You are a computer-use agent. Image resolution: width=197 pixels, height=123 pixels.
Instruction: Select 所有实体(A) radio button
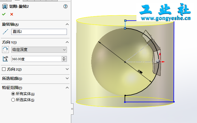[13, 94]
